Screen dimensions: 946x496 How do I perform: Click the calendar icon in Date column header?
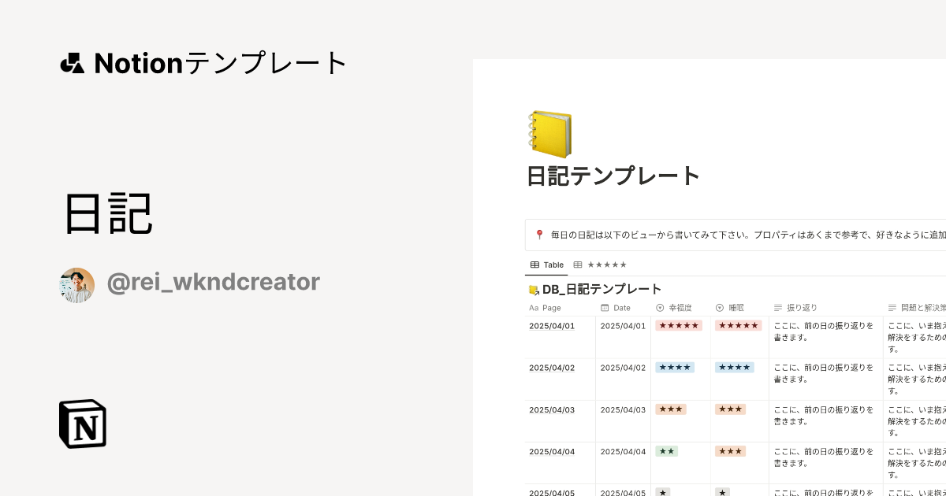[605, 308]
